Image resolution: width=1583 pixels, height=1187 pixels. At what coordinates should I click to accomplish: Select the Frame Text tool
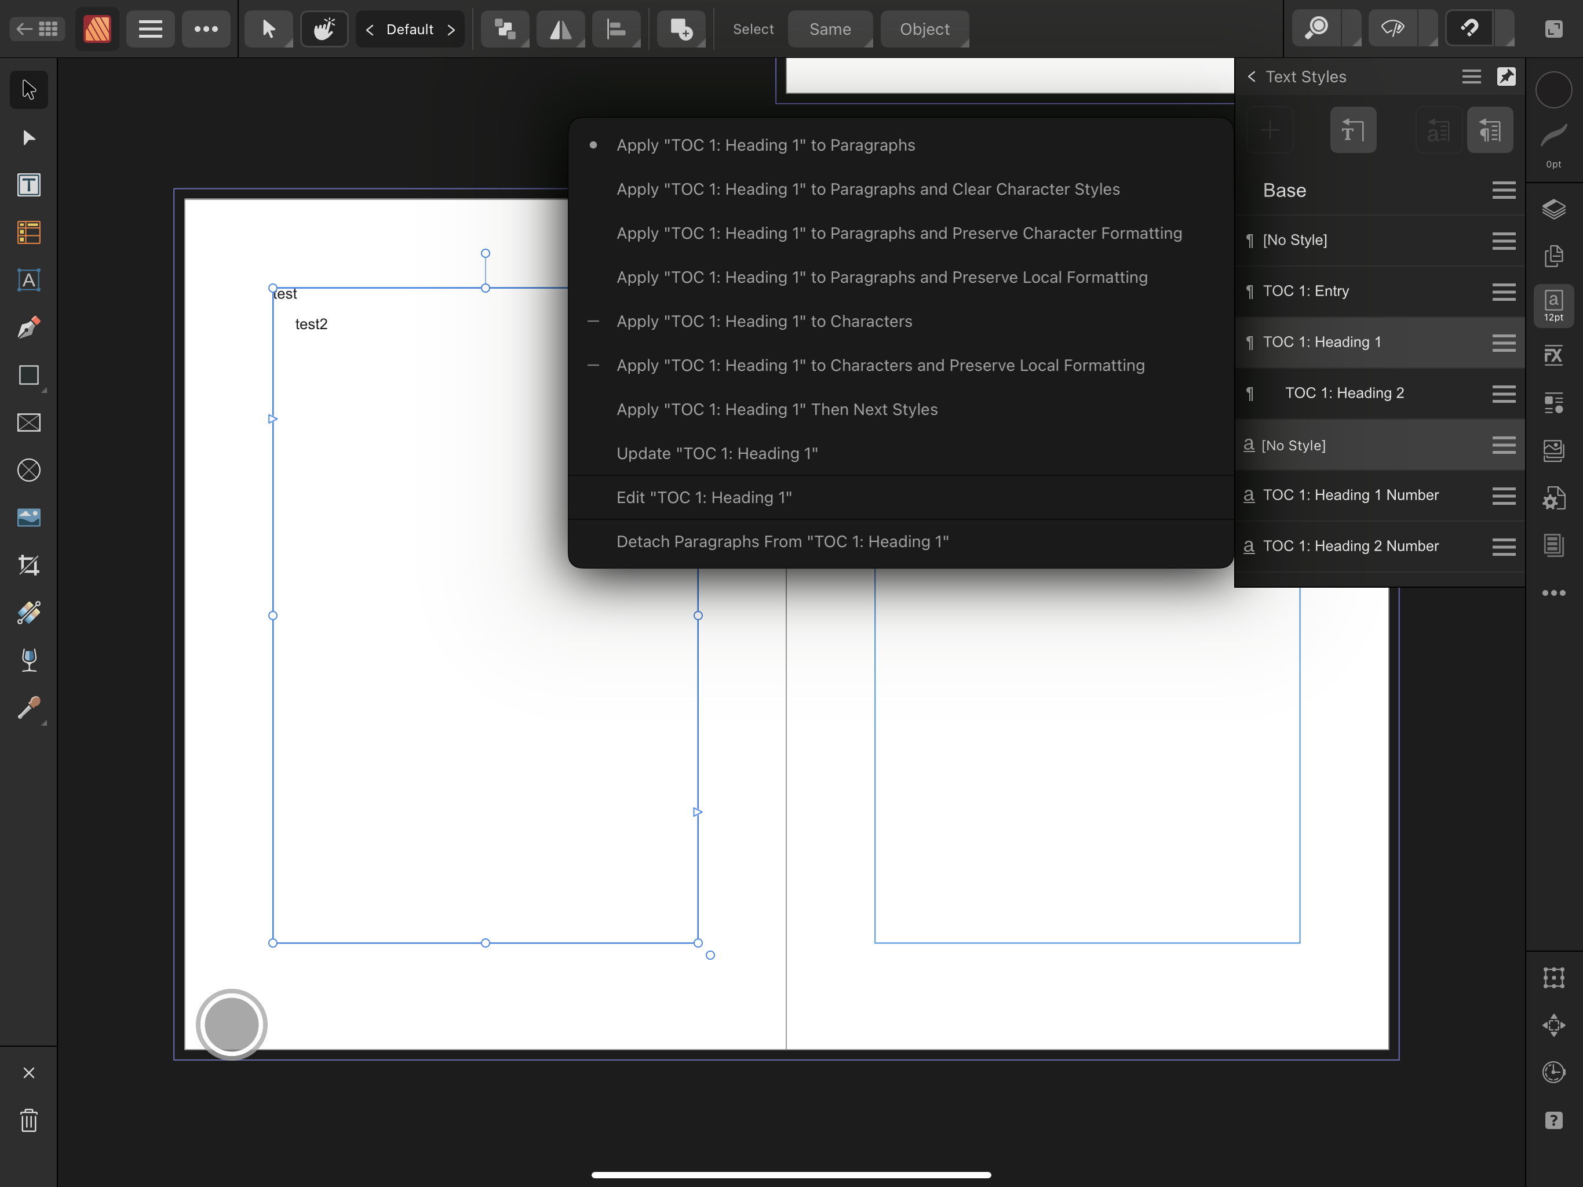click(28, 185)
